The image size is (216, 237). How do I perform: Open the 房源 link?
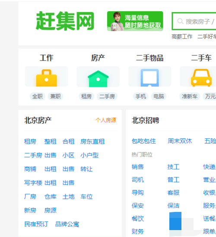click(x=50, y=210)
